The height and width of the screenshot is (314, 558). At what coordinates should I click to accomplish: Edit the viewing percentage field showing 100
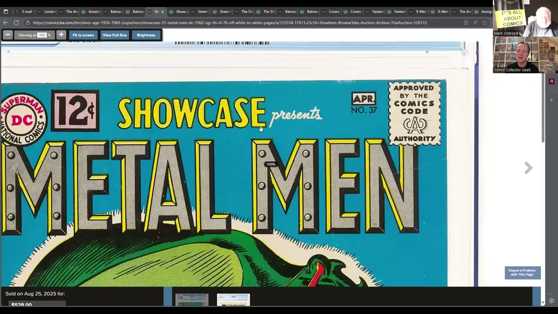[x=42, y=35]
